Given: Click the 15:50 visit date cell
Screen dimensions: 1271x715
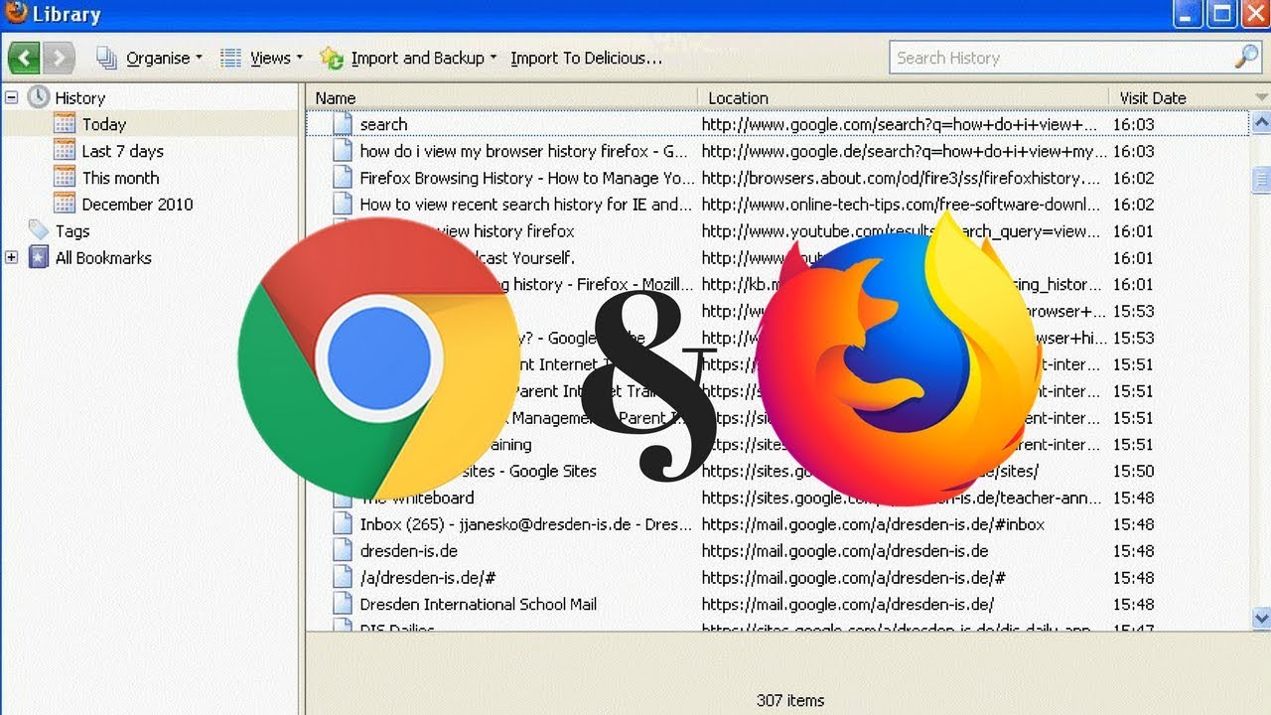Looking at the screenshot, I should [1134, 471].
